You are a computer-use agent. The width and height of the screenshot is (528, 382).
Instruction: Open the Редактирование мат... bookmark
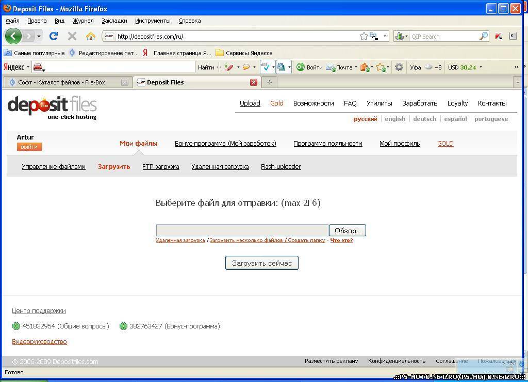[104, 53]
